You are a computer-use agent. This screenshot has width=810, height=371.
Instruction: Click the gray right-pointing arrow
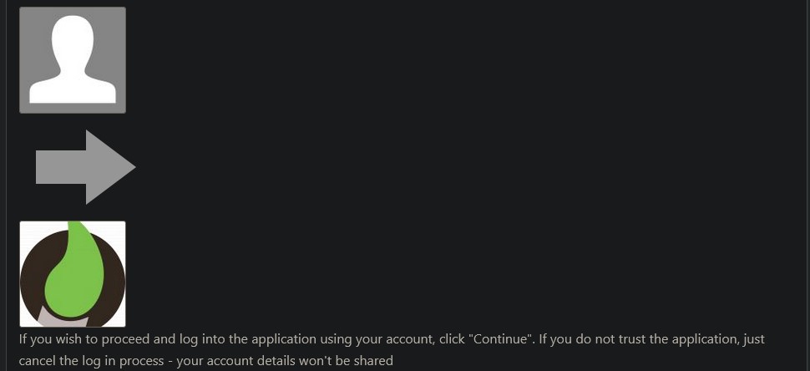[85, 167]
